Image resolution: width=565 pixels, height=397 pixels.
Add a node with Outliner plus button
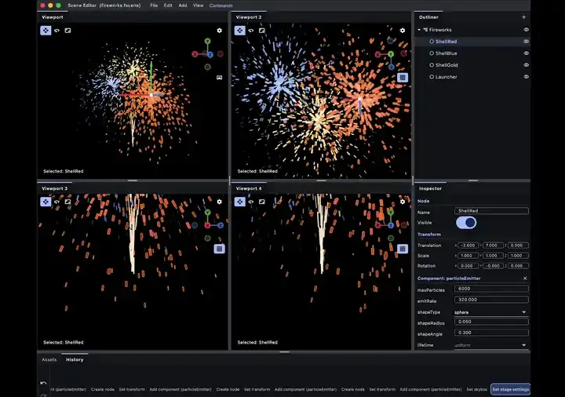(523, 17)
